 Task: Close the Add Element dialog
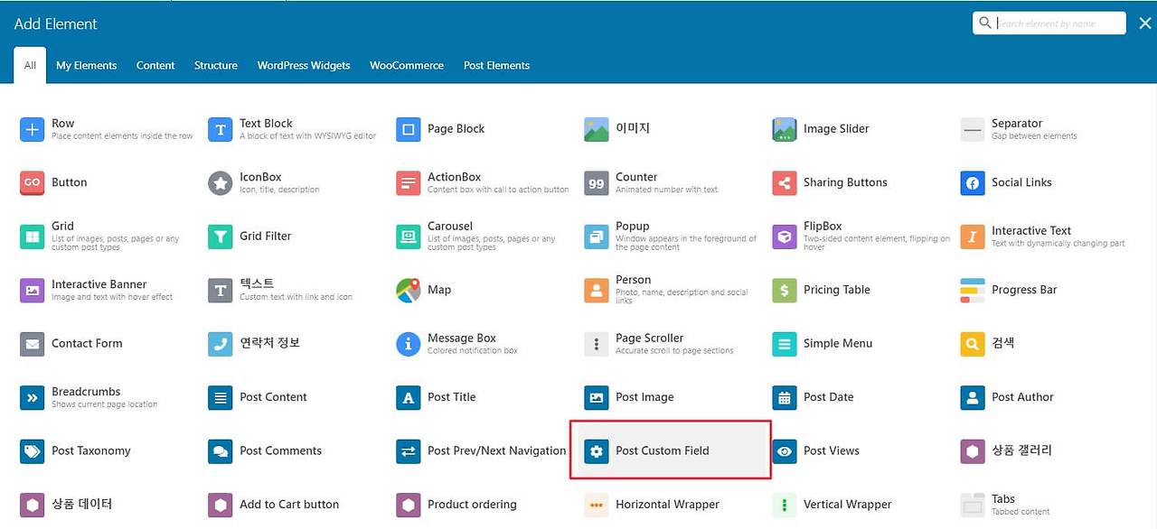1144,23
